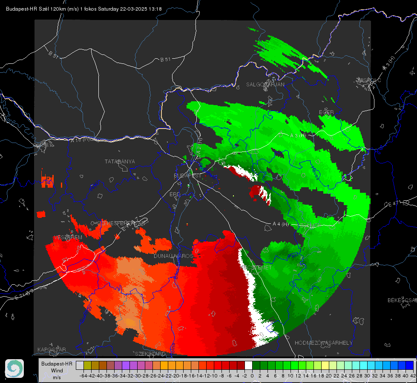Click the Somogy county label
This screenshot has width=417, height=383.
(86, 314)
